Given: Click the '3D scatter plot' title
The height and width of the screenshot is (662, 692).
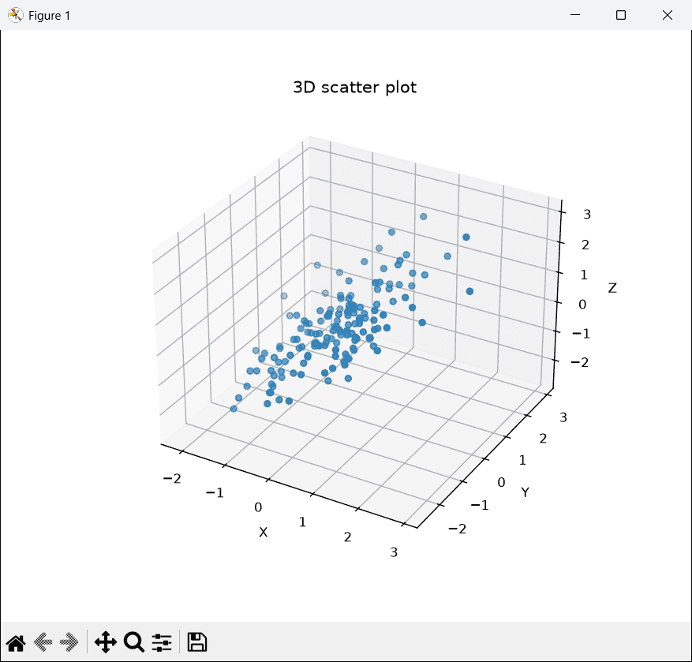Looking at the screenshot, I should click(x=355, y=88).
